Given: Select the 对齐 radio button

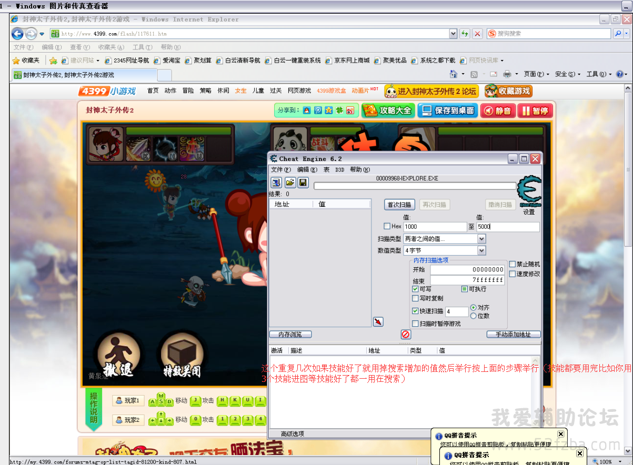Looking at the screenshot, I should click(x=474, y=307).
